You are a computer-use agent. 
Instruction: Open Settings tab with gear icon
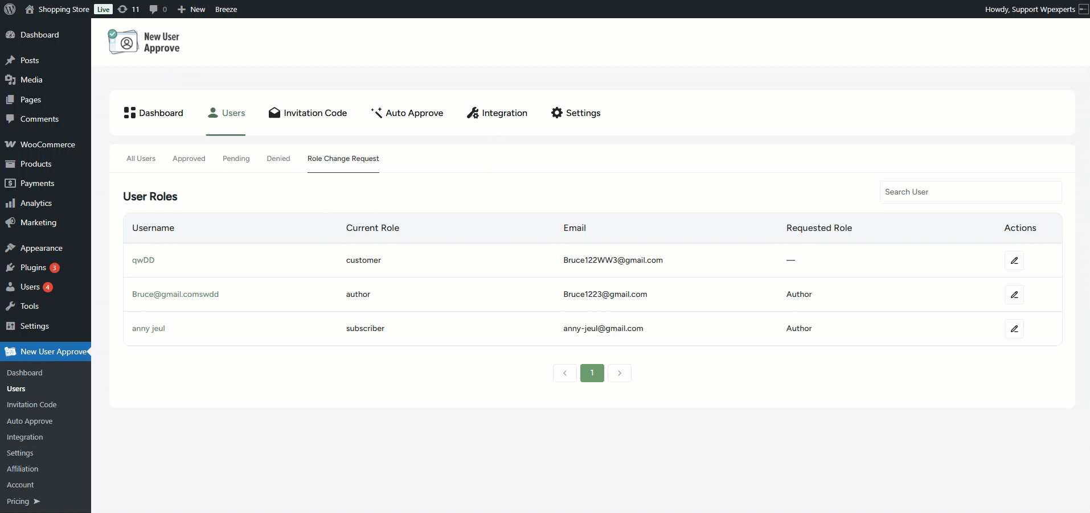tap(575, 113)
